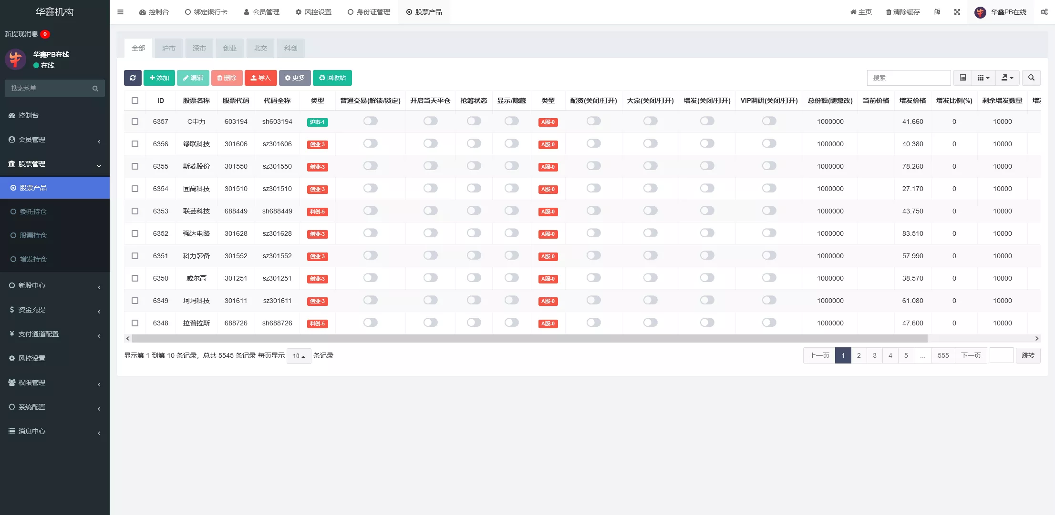Screen dimensions: 1055x515
Task: Click the hamburger menu icon next to 控制台
Action: pos(120,12)
